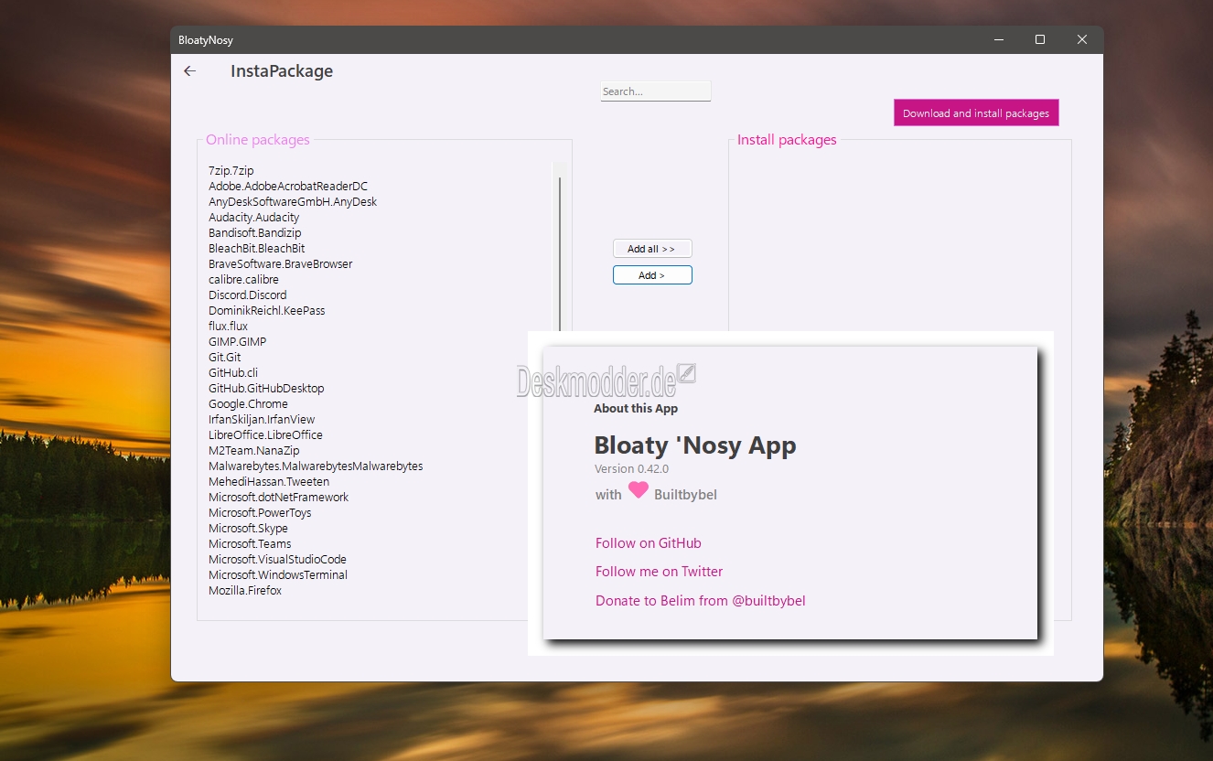
Task: Select Microsoft.WindowsTerminal package
Action: [278, 575]
